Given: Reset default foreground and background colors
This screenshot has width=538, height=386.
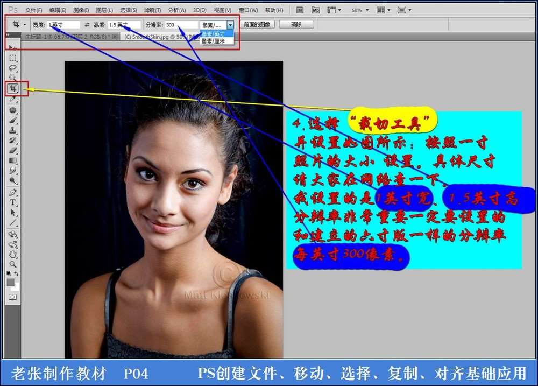Looking at the screenshot, I should pos(9,273).
